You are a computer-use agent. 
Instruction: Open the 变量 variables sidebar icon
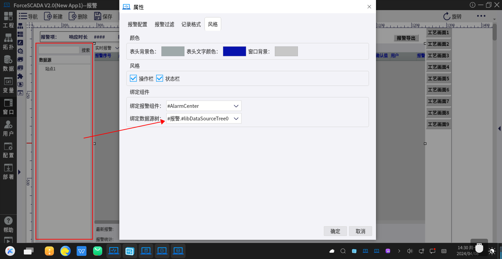pos(8,85)
